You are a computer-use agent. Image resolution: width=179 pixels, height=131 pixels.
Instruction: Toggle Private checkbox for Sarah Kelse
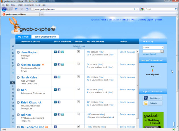[x=78, y=77]
